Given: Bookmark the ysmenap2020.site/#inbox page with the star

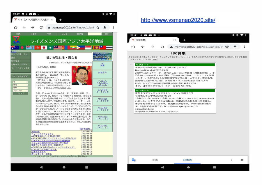Looking at the screenshot, I should coord(98,27).
